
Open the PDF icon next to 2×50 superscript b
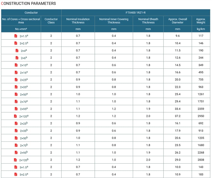(x=16, y=138)
